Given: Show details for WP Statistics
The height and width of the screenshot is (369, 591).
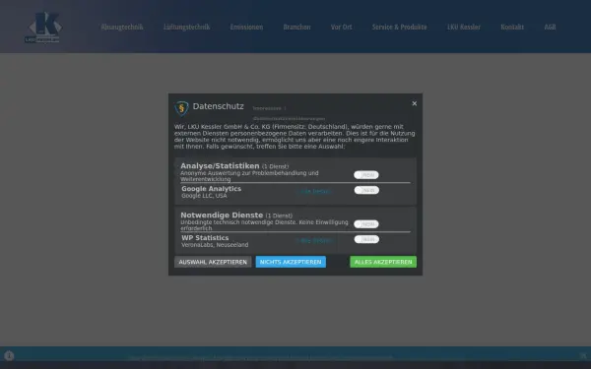Looking at the screenshot, I should (x=314, y=241).
